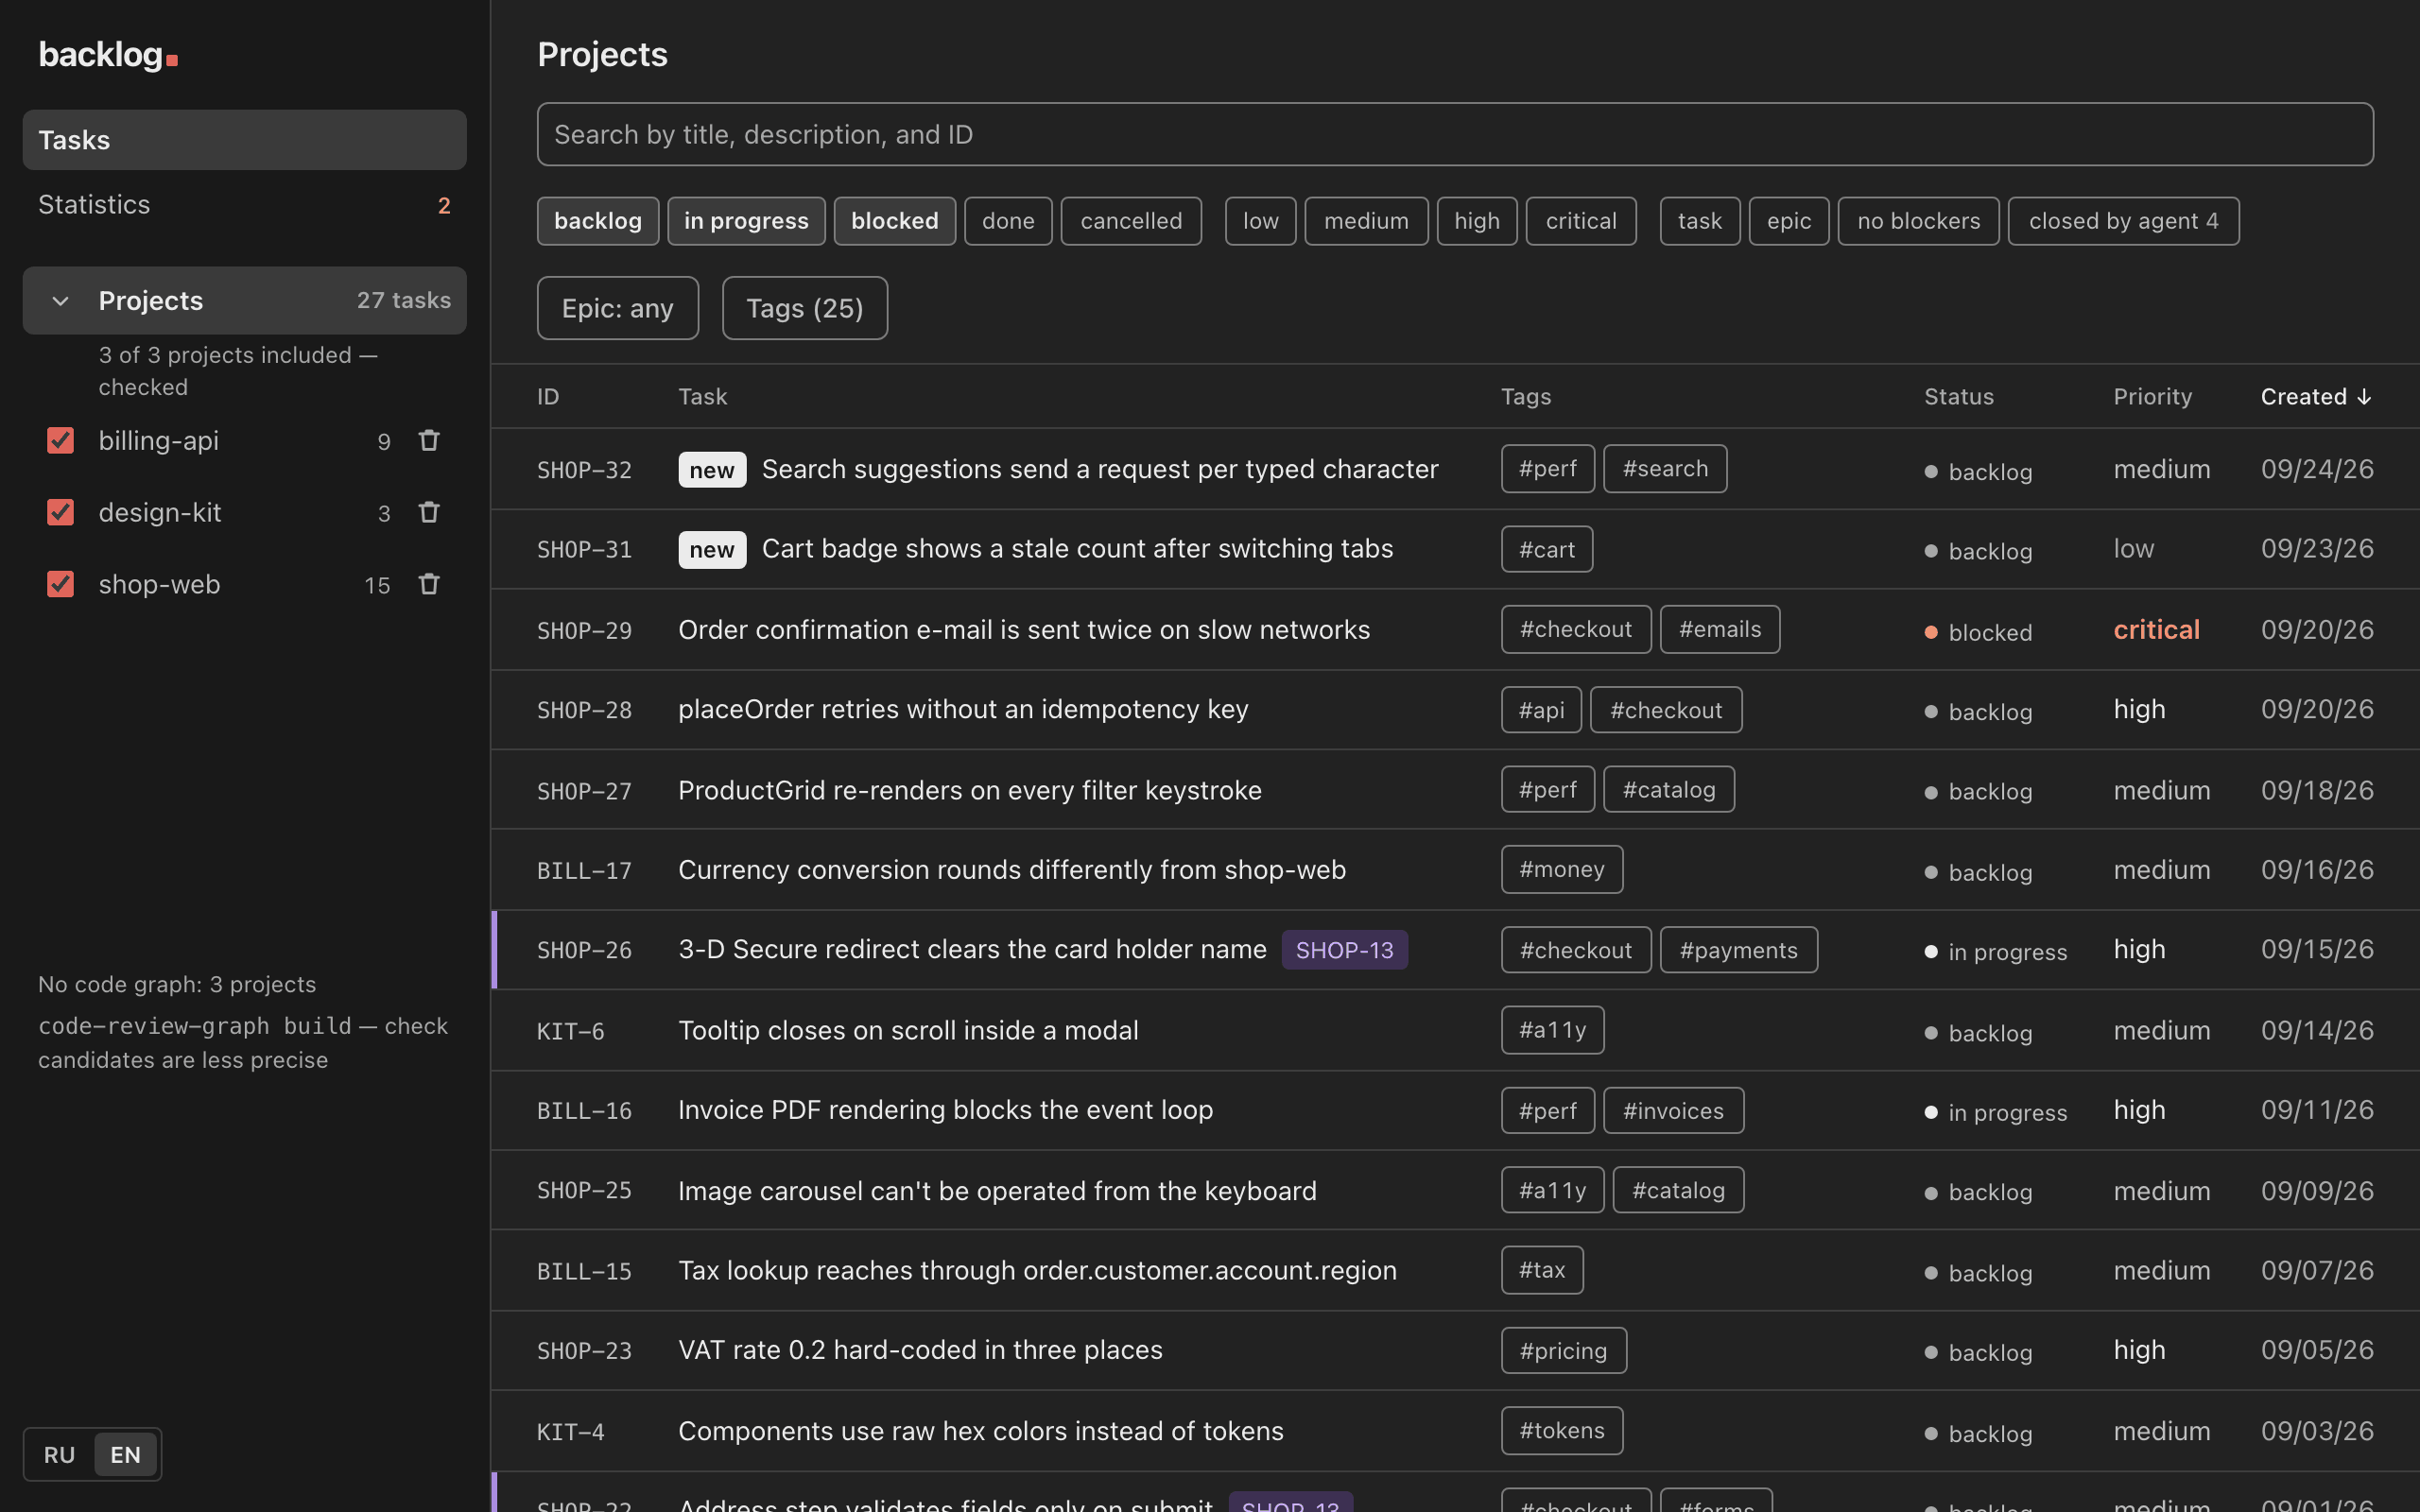
Task: Click #tokens tag on KIT-4
Action: point(1562,1431)
